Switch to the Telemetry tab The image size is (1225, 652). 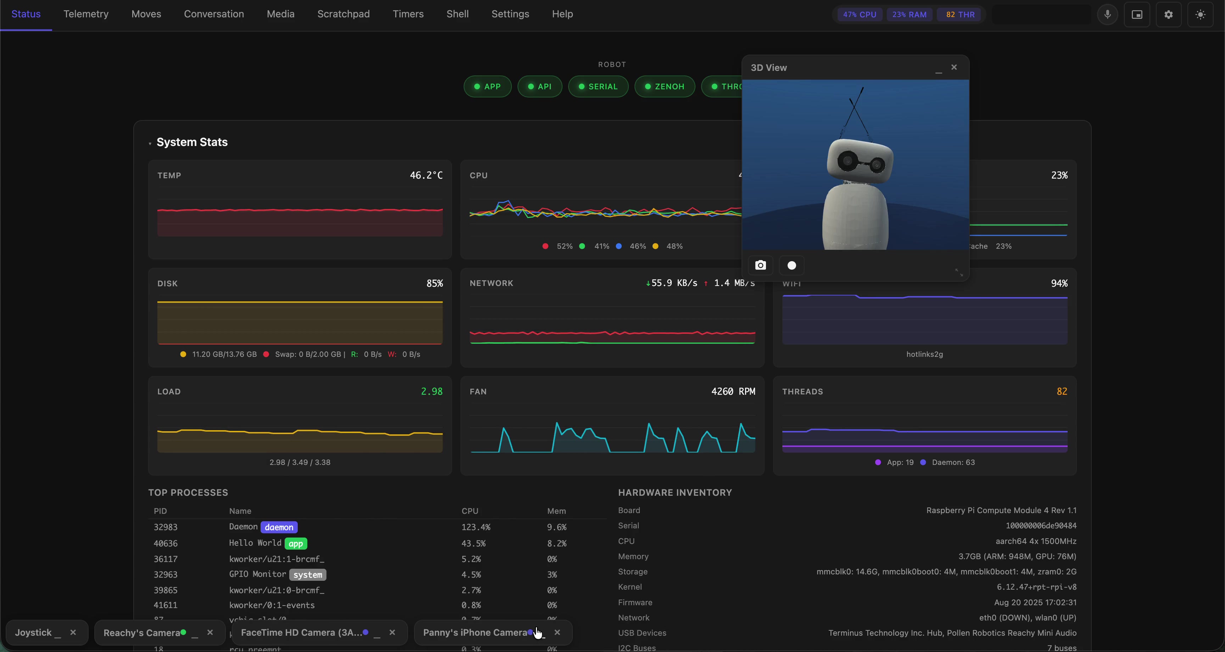86,14
